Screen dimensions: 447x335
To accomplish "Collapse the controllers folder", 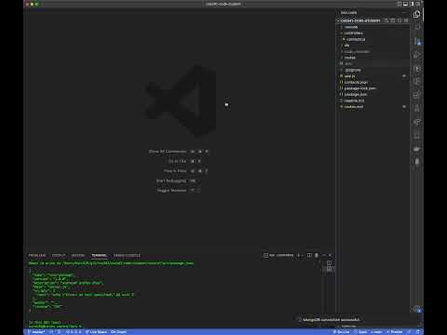I will tap(353, 33).
